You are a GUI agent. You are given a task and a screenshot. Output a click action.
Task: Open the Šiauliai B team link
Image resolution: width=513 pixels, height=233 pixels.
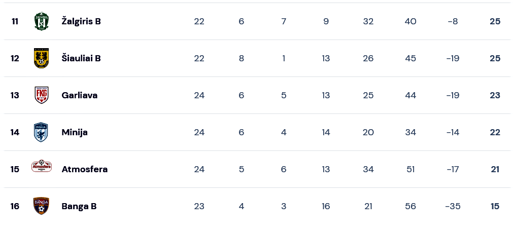pyautogui.click(x=81, y=58)
